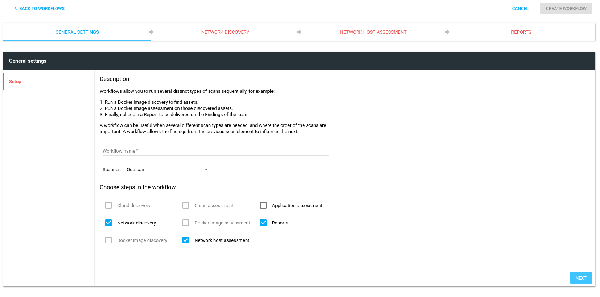Click the Network host assessment label

[x=222, y=240]
